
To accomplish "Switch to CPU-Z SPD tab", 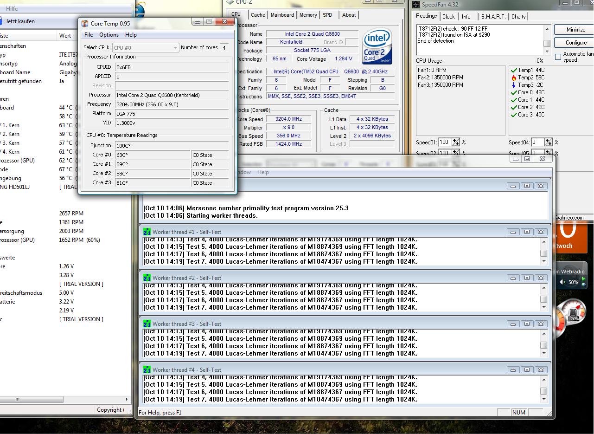I will [x=327, y=15].
